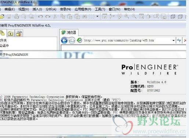Click the Zoom In magnifier icon

[127, 17]
